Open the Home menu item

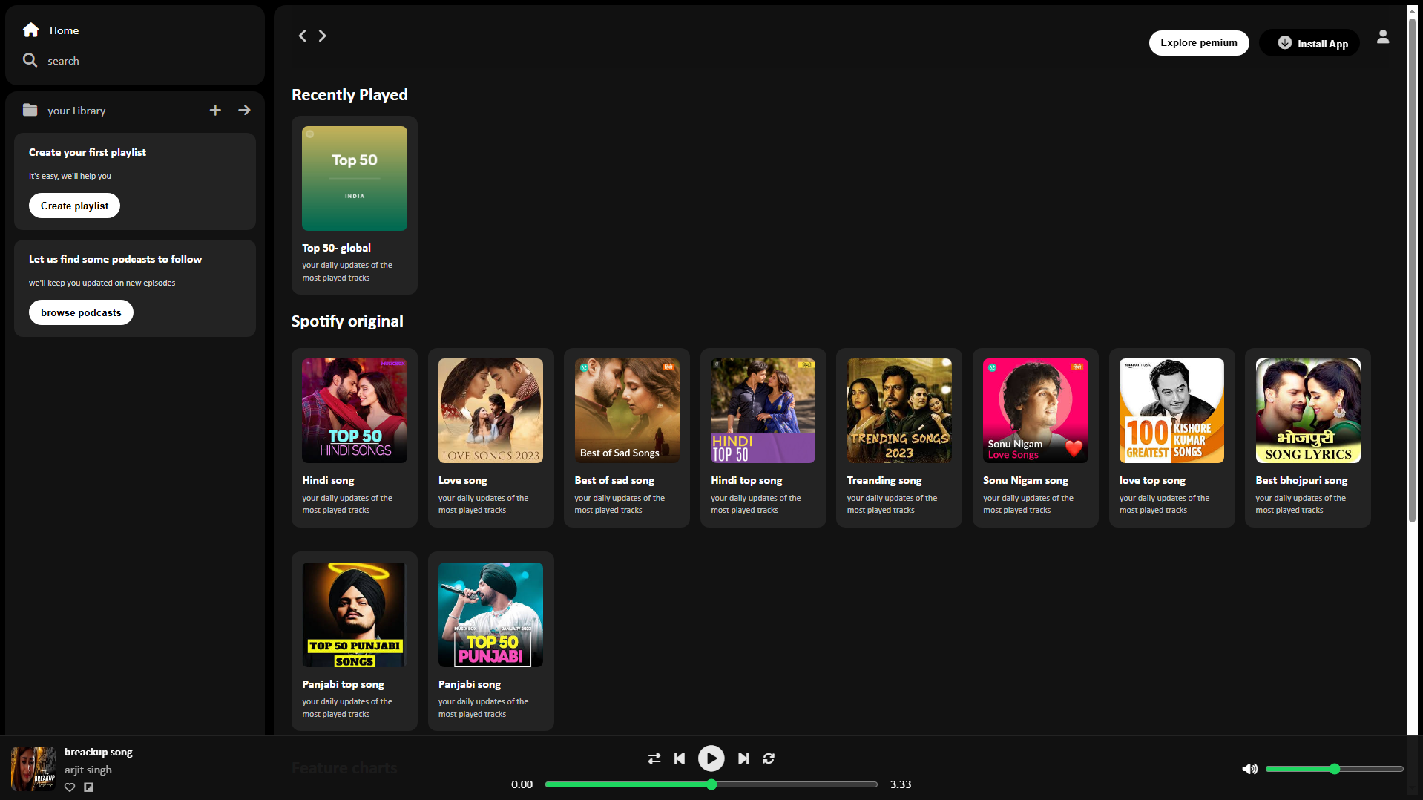point(64,30)
